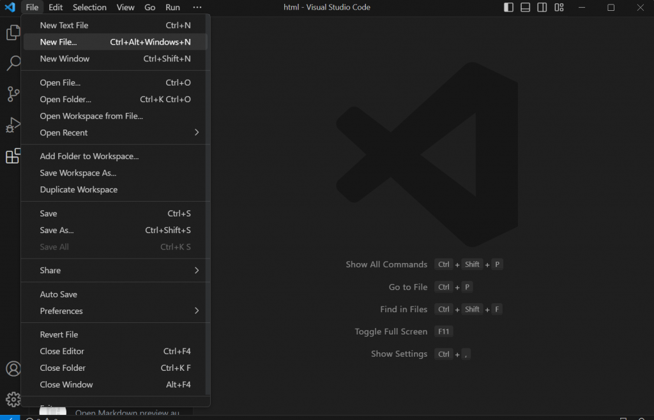Image resolution: width=654 pixels, height=420 pixels.
Task: Select Save in the File menu
Action: [x=116, y=213]
